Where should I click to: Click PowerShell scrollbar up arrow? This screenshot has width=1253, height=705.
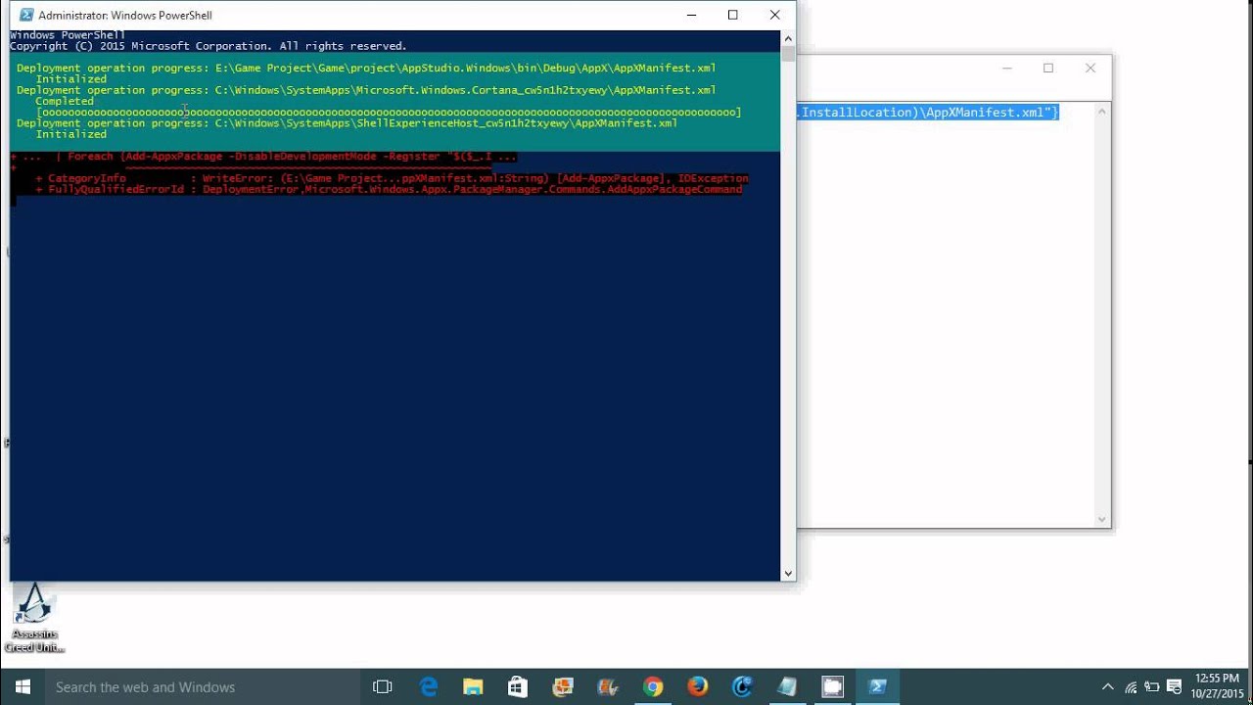788,37
